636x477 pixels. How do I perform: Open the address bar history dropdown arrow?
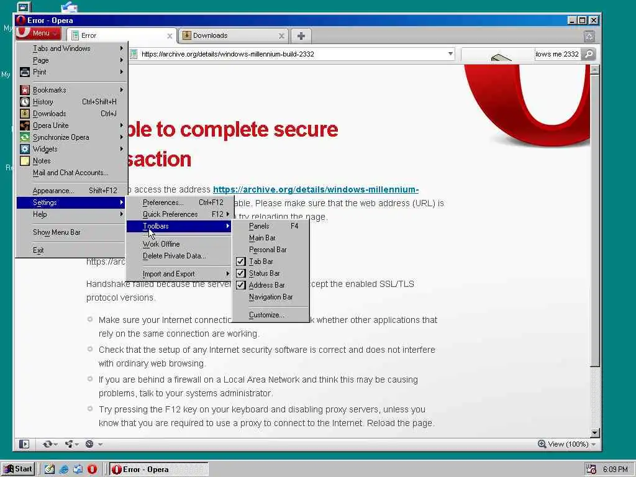point(450,54)
